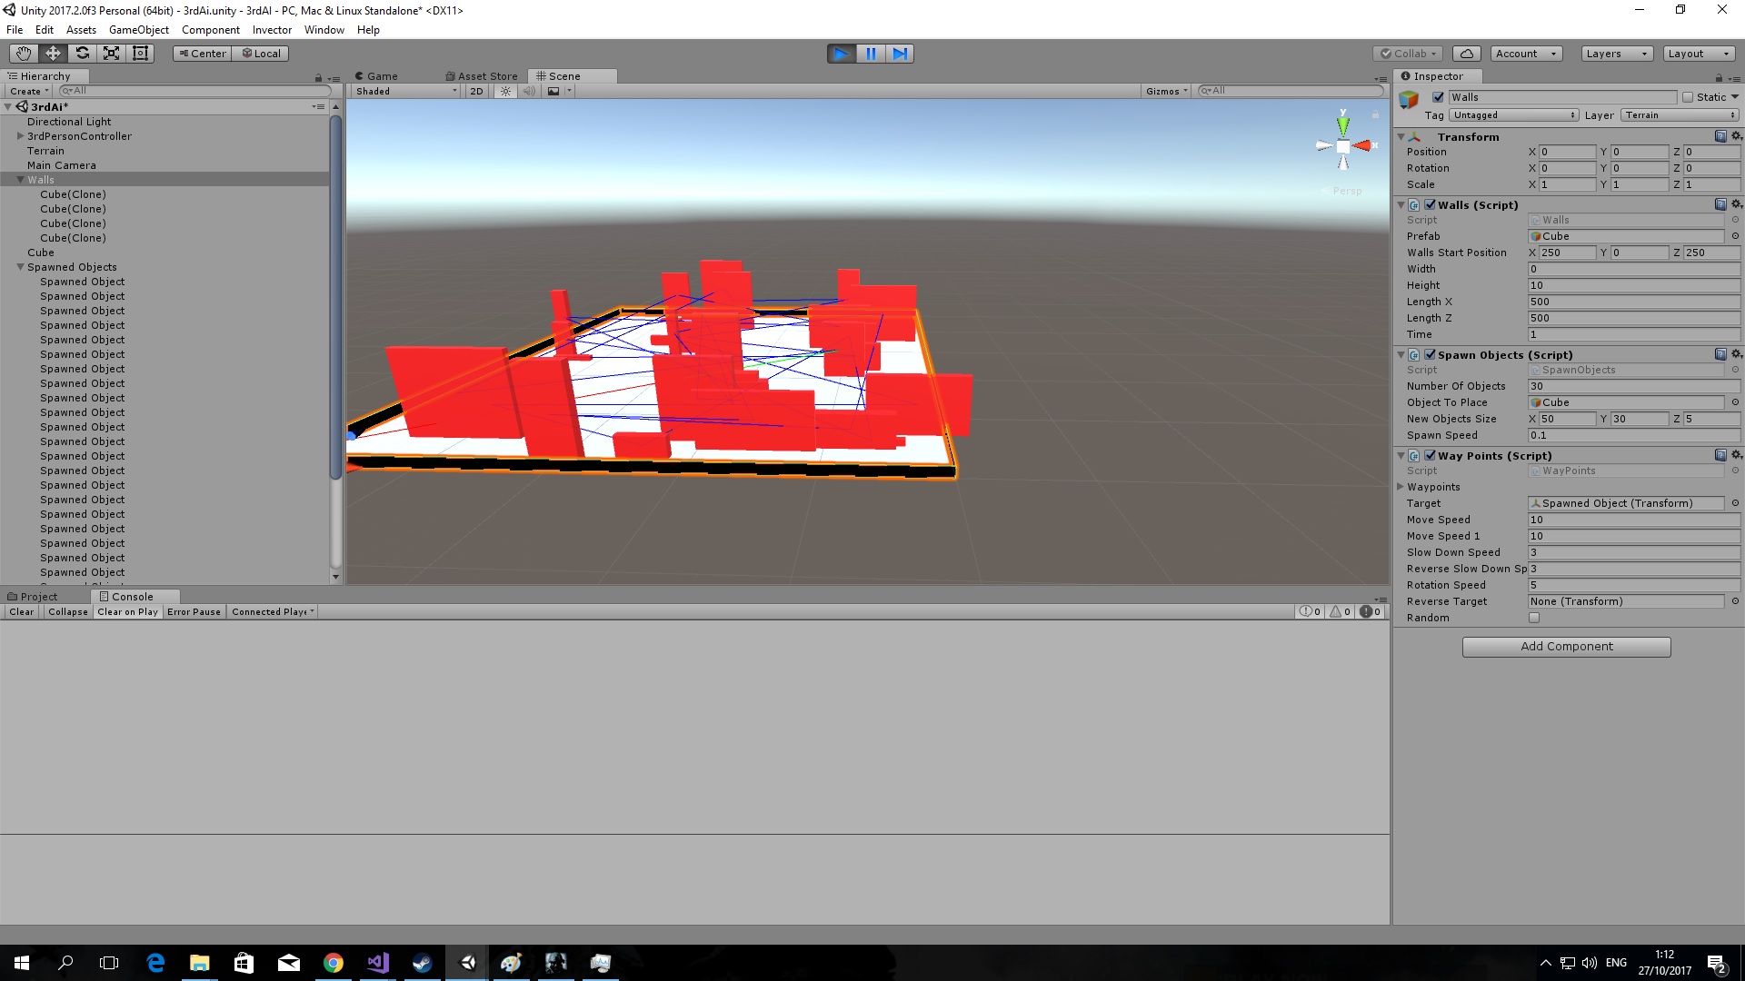Open Transform component help book icon
Image resolution: width=1745 pixels, height=981 pixels.
point(1720,136)
